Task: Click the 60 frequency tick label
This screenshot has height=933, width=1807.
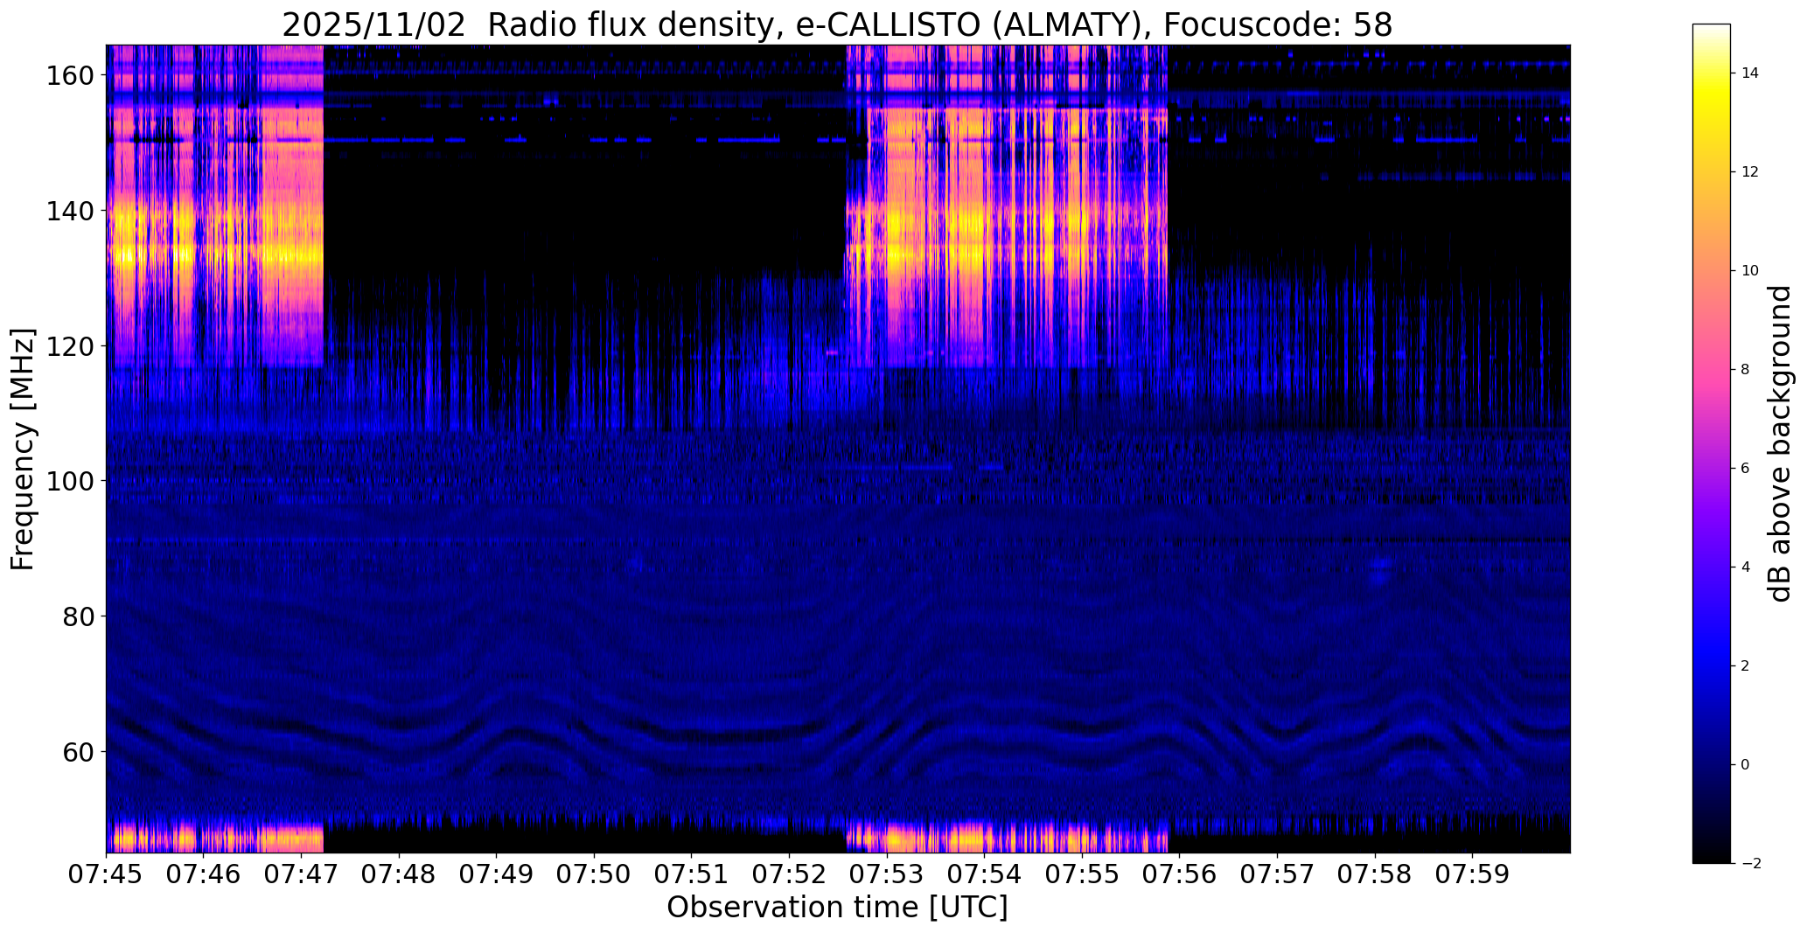Action: [76, 751]
